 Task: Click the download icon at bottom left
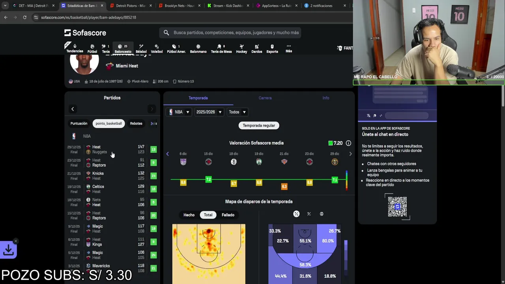click(x=8, y=250)
